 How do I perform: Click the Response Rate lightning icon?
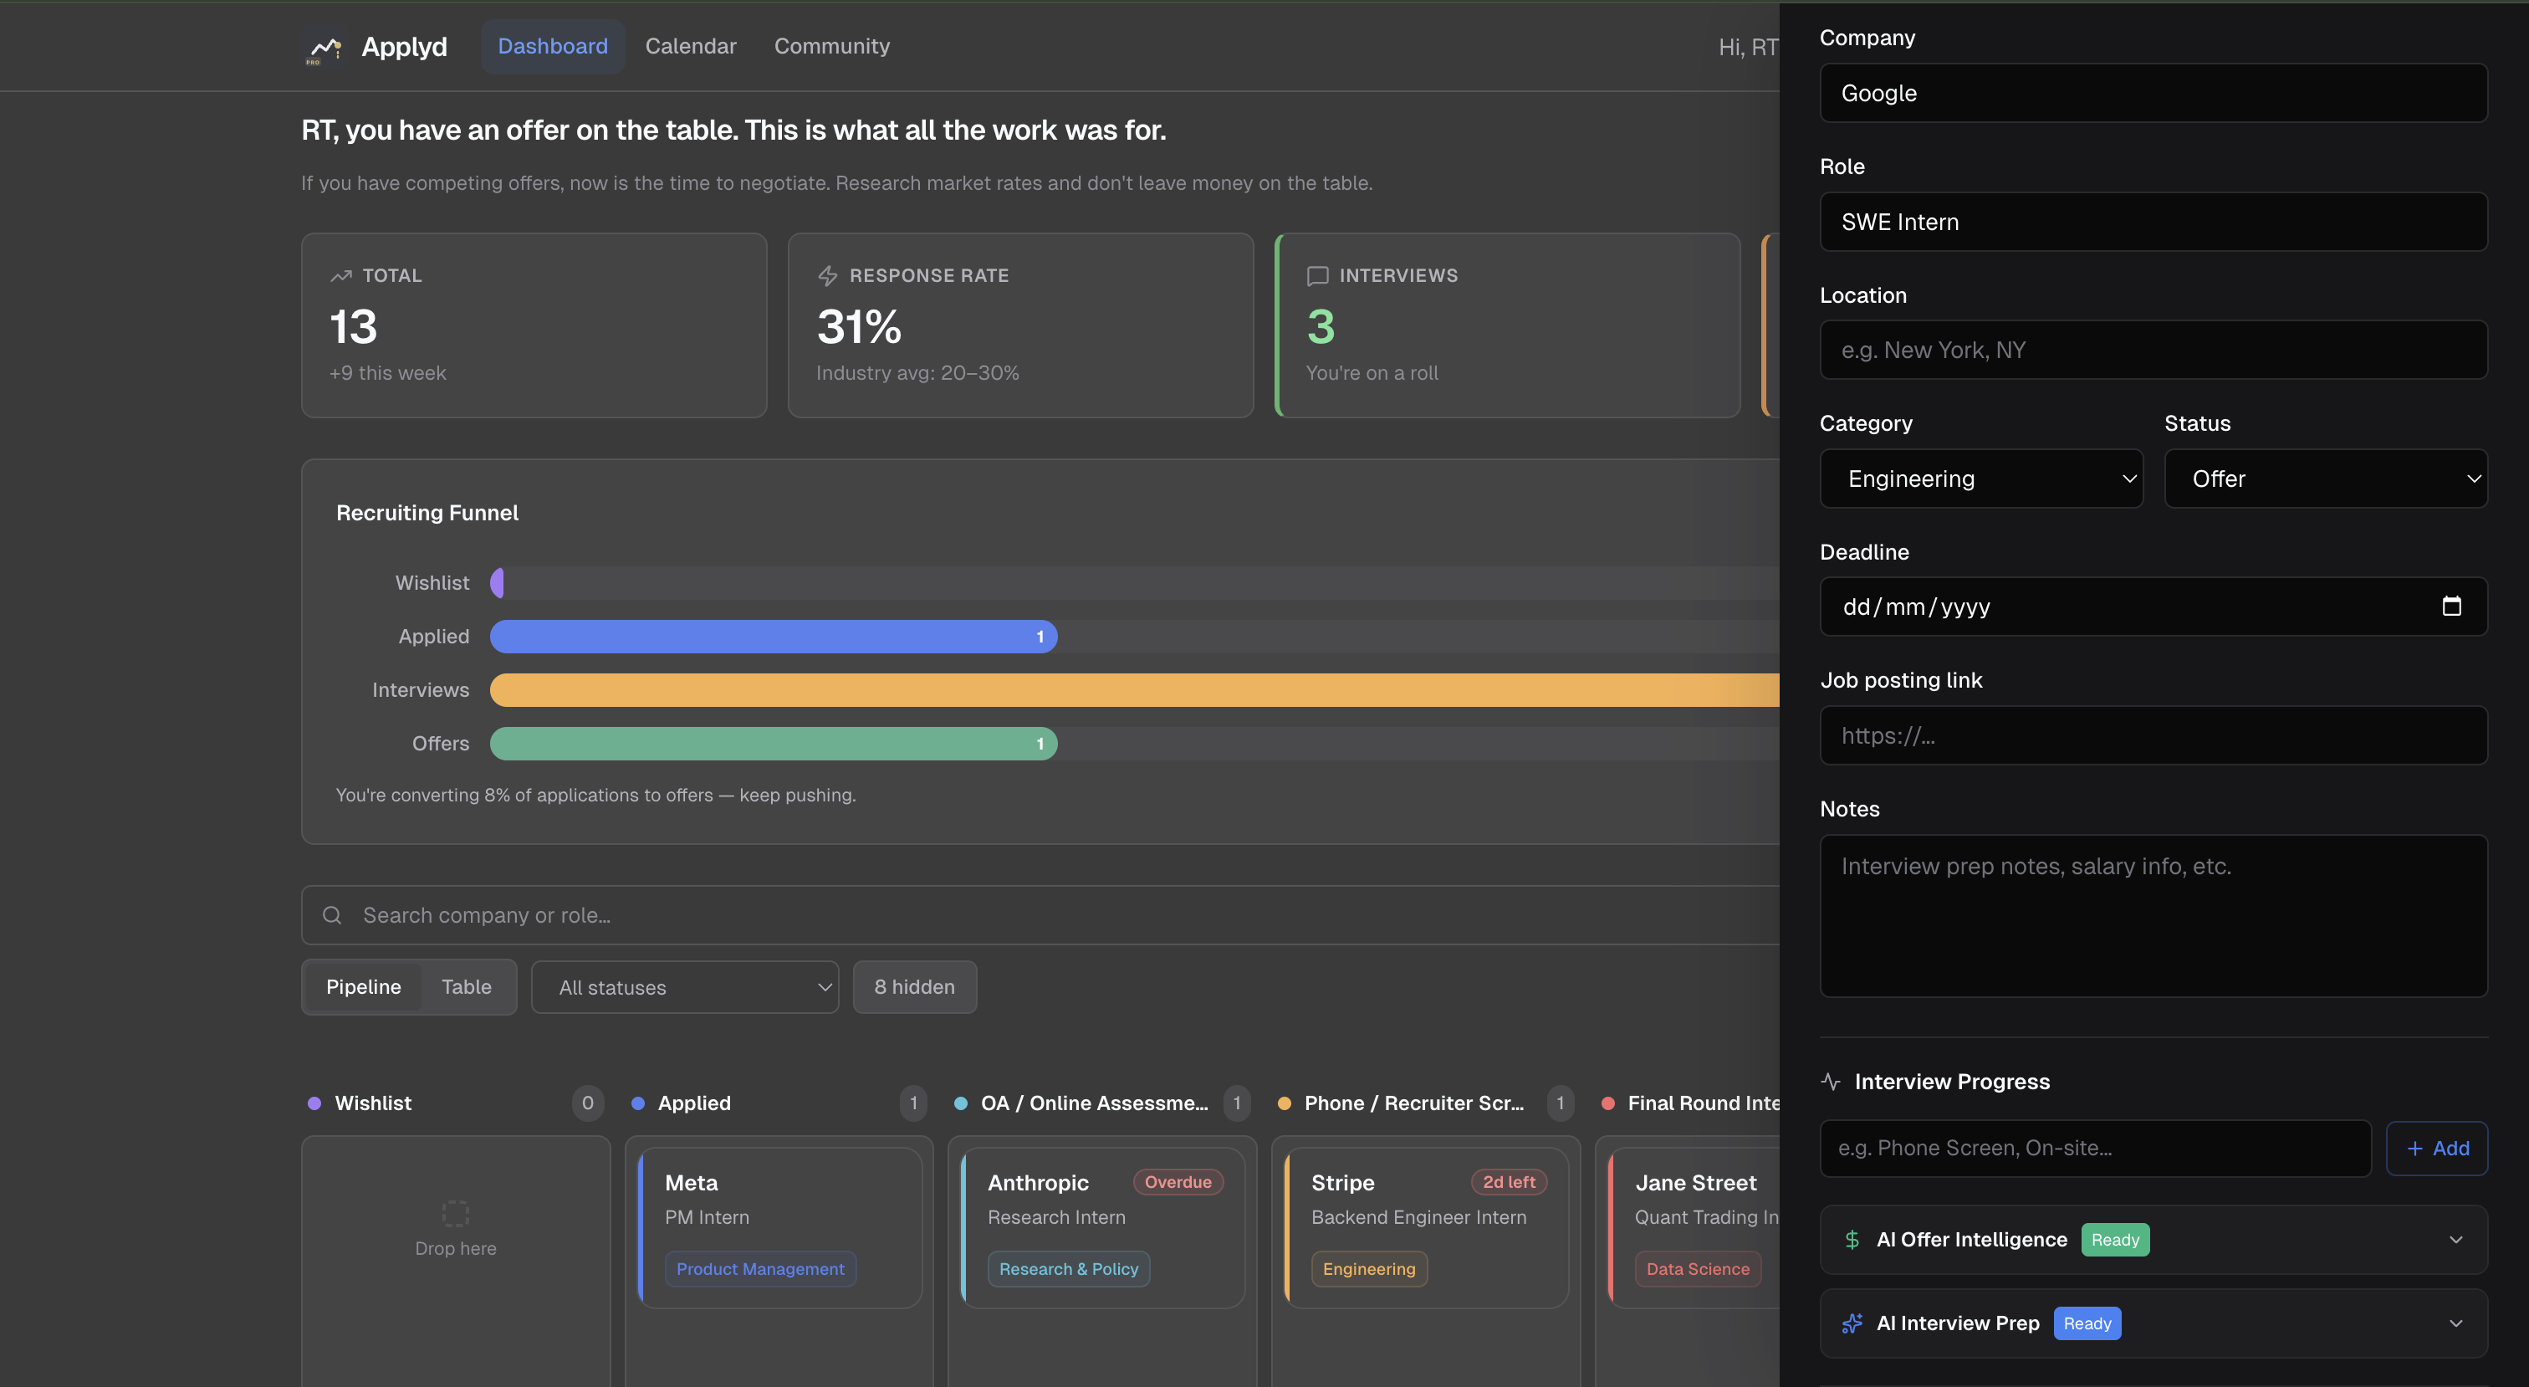[828, 276]
